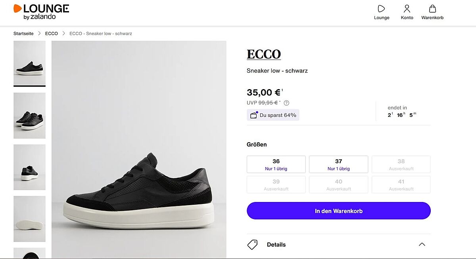Select size 36
The height and width of the screenshot is (259, 476).
(x=276, y=164)
